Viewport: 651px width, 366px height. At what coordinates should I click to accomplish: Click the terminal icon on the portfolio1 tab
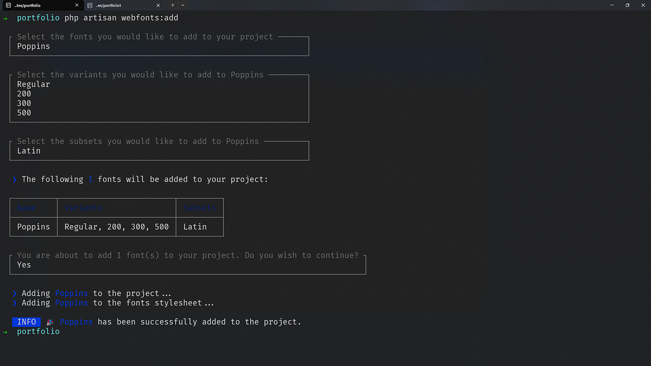[90, 5]
